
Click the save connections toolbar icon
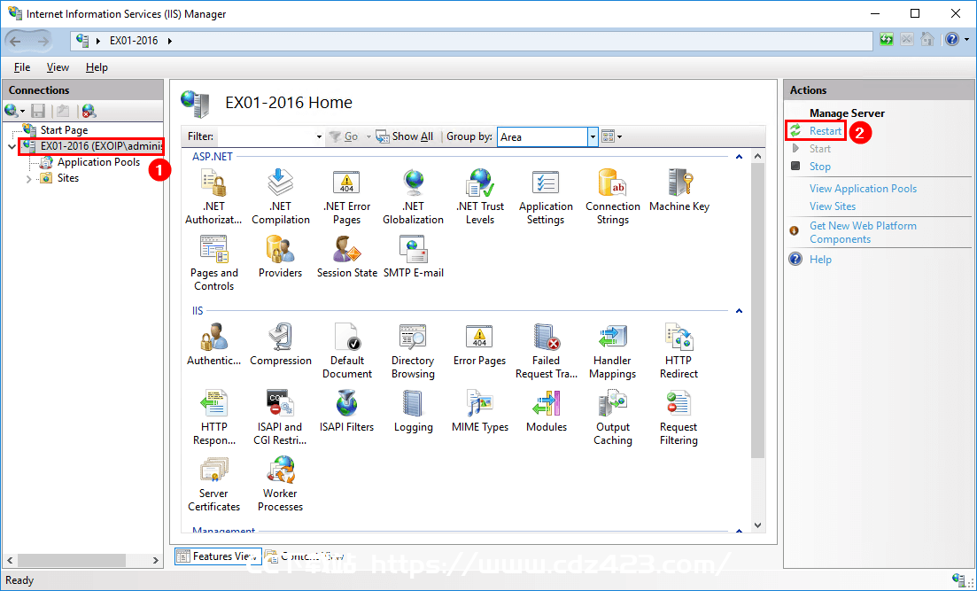point(38,111)
